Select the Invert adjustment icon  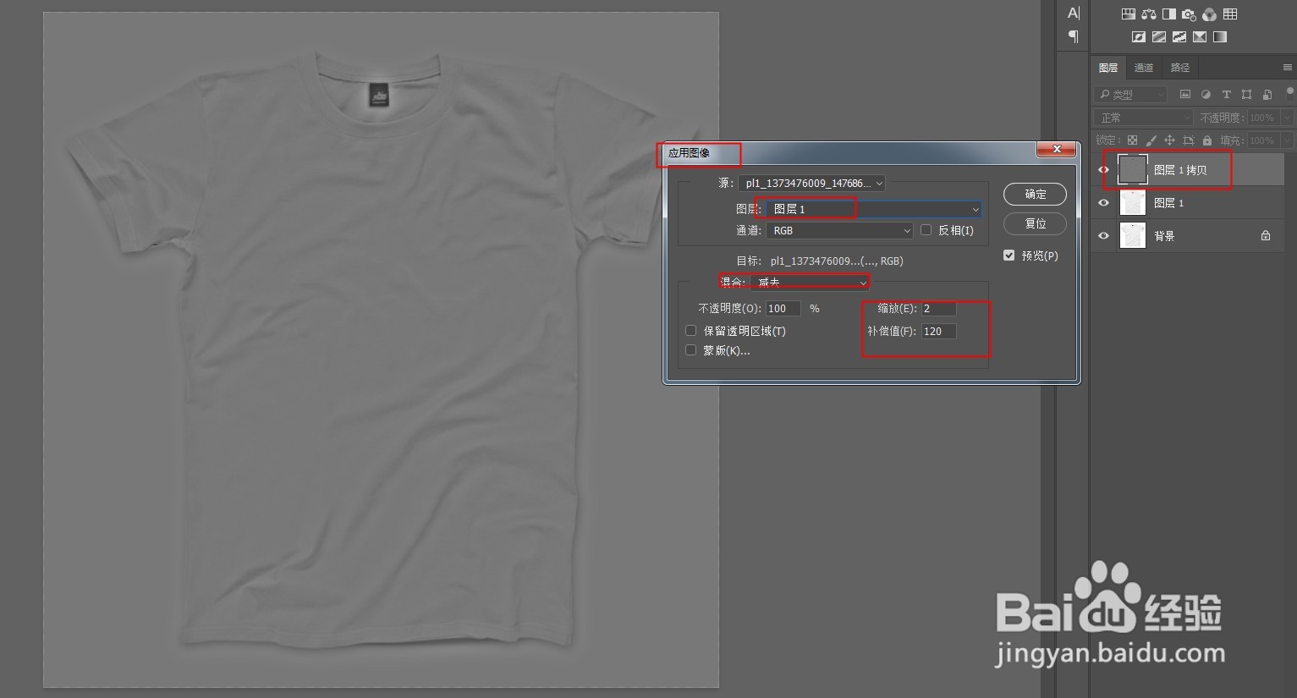click(1138, 36)
